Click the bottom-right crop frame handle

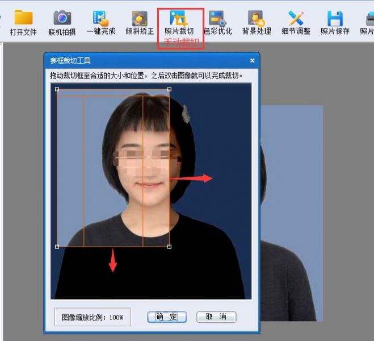coord(169,247)
